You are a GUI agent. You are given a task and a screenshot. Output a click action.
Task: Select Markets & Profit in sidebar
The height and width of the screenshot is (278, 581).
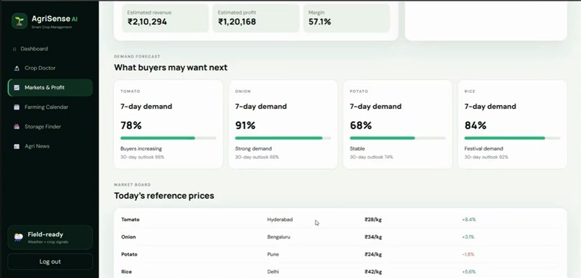click(x=50, y=88)
